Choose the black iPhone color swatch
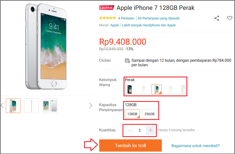235x154 pixels. 130,89
